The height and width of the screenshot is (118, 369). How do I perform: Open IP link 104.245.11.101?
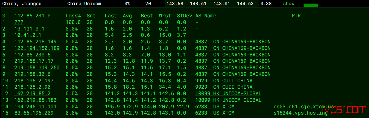click(35, 107)
